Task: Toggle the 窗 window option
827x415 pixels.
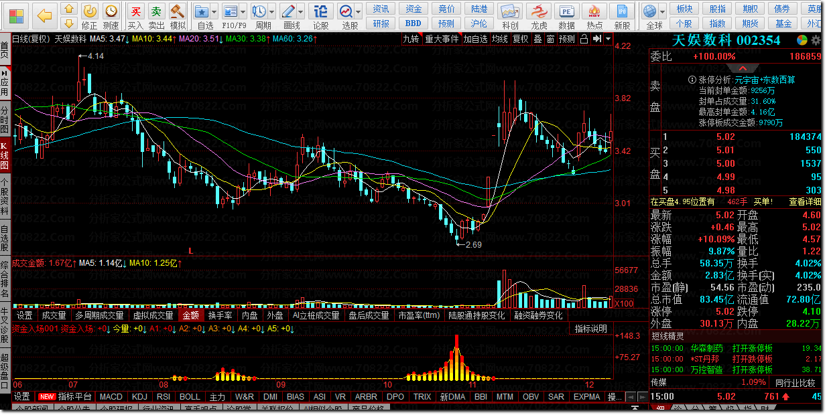Action: (550, 39)
